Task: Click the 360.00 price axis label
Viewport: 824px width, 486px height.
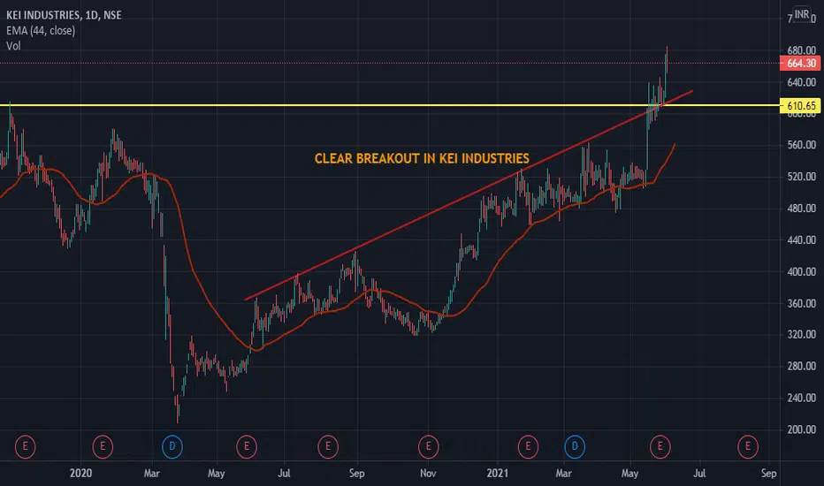Action: click(x=801, y=303)
